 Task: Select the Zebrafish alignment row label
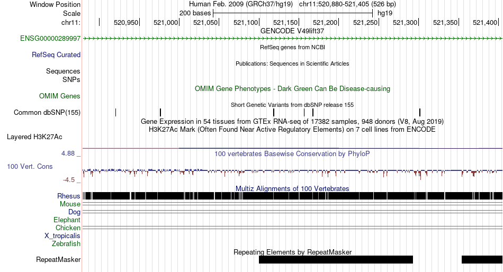[66, 244]
